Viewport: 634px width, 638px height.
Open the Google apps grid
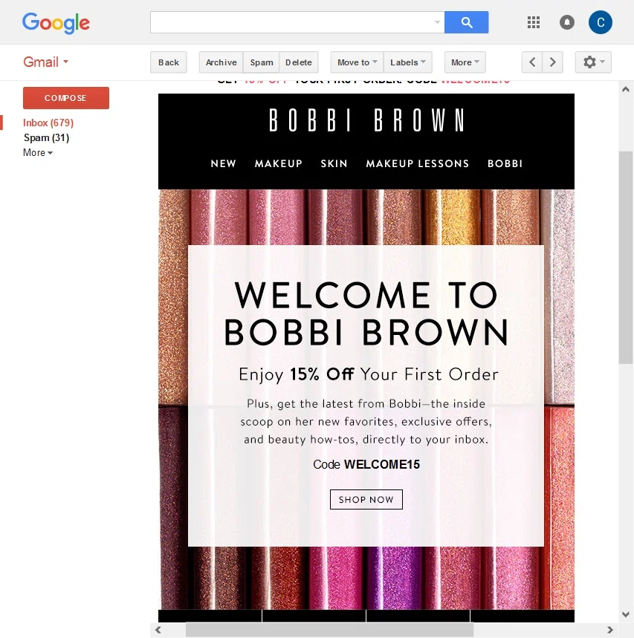534,22
